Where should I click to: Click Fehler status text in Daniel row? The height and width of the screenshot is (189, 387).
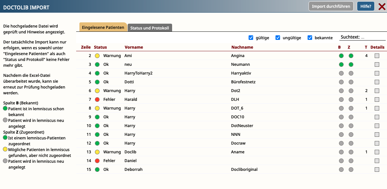pos(109,161)
